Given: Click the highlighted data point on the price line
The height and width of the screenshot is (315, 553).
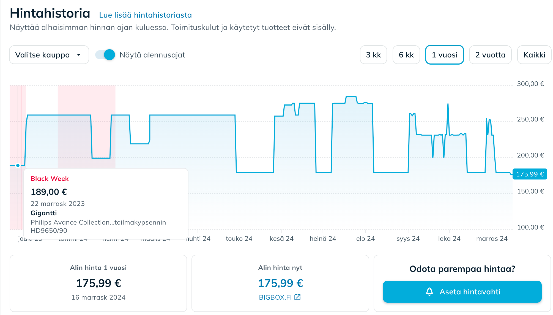Looking at the screenshot, I should 18,165.
